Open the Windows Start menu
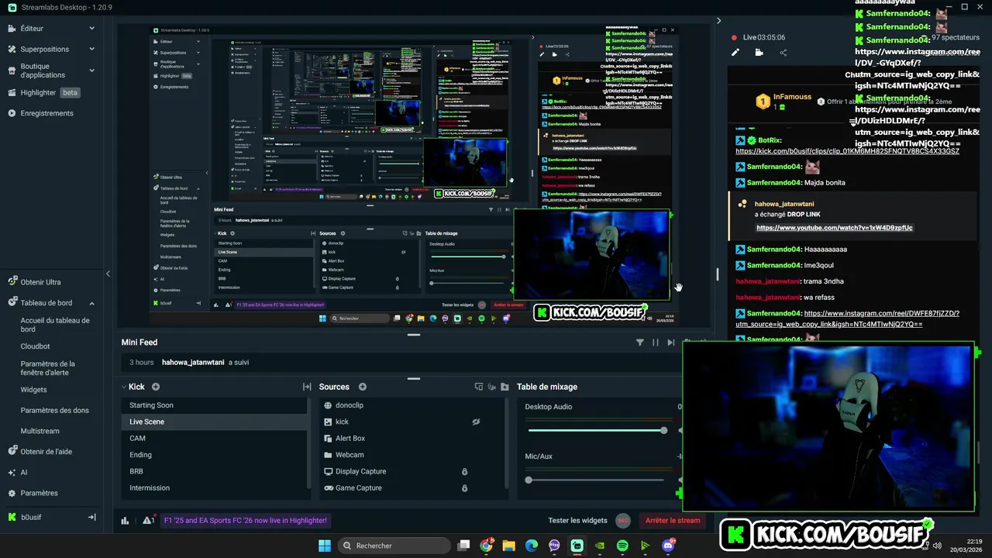The image size is (992, 558). pyautogui.click(x=325, y=546)
